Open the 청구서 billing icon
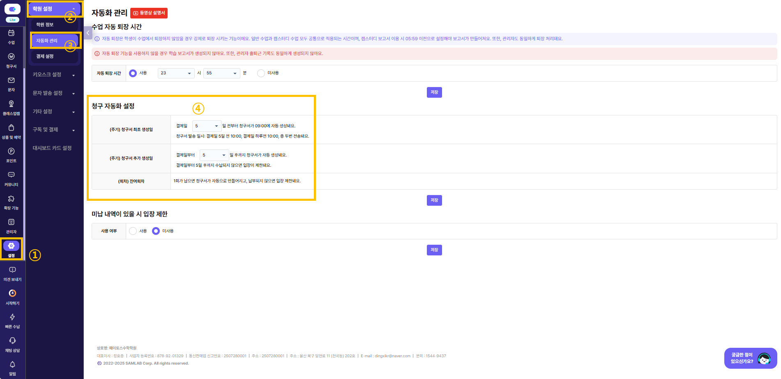The width and height of the screenshot is (781, 379). pyautogui.click(x=11, y=57)
